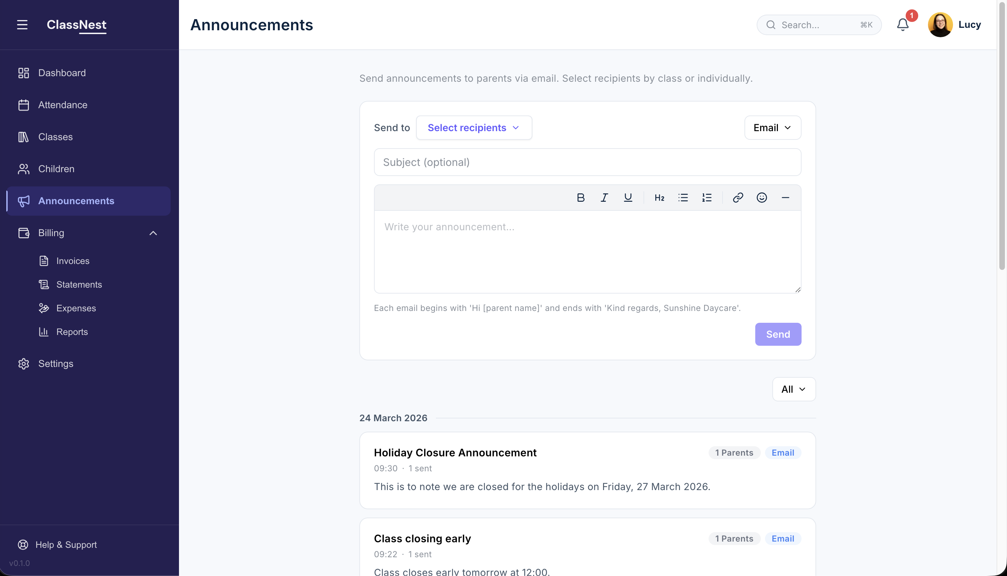This screenshot has width=1007, height=576.
Task: Go to the Attendance section
Action: click(x=89, y=105)
